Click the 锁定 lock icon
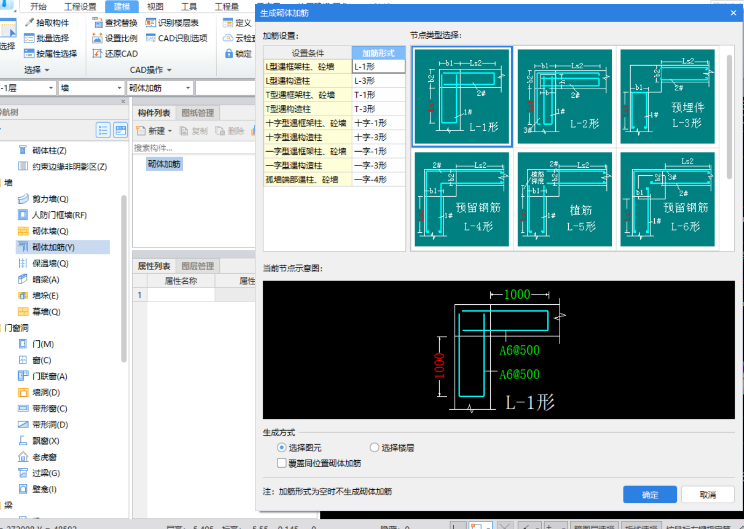The image size is (744, 529). click(228, 54)
